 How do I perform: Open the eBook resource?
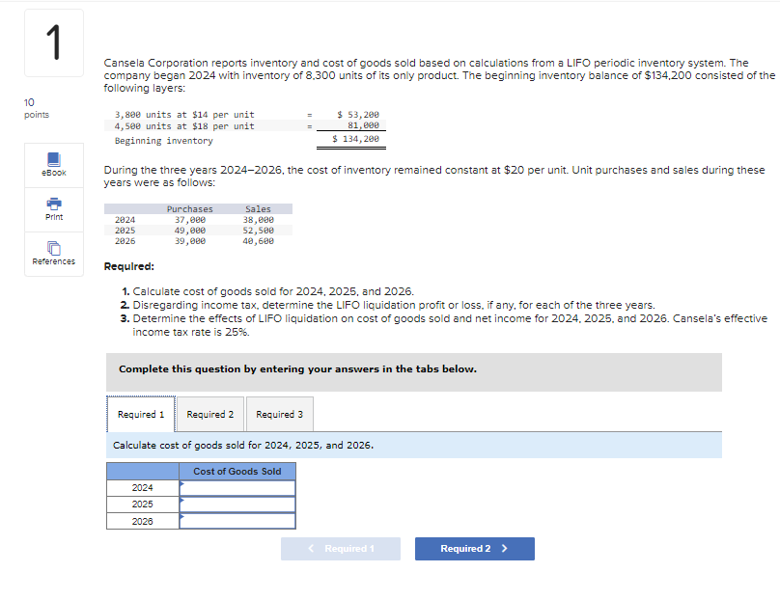(53, 164)
